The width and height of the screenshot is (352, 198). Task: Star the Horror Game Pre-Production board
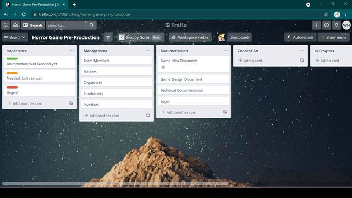click(x=108, y=37)
